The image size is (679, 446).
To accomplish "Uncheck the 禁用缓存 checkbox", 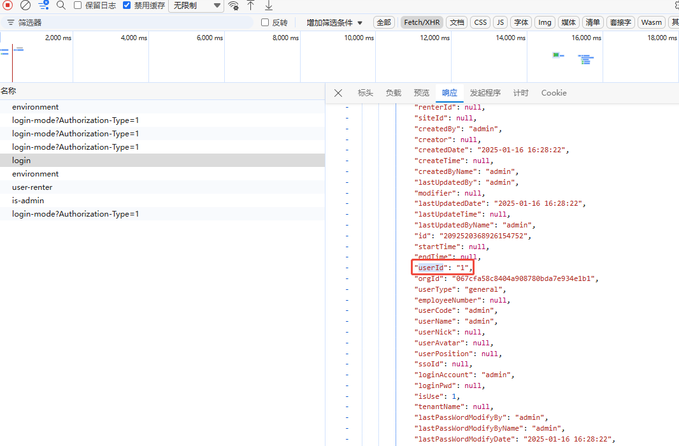I will 127,5.
